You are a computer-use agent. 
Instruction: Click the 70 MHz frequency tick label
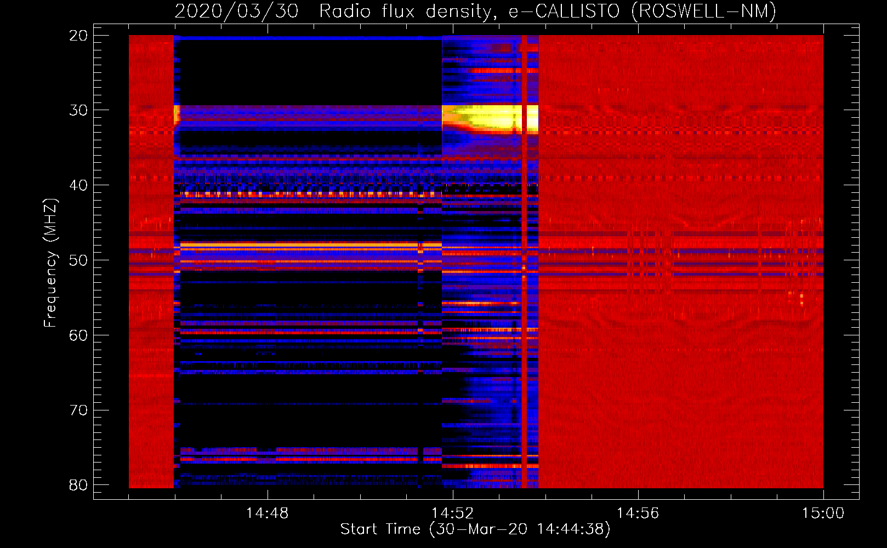point(78,410)
